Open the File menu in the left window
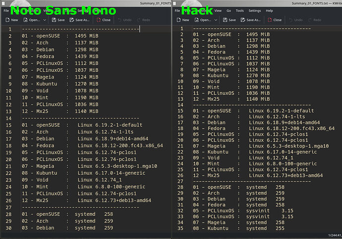This screenshot has height=239, width=342. (x=6, y=11)
